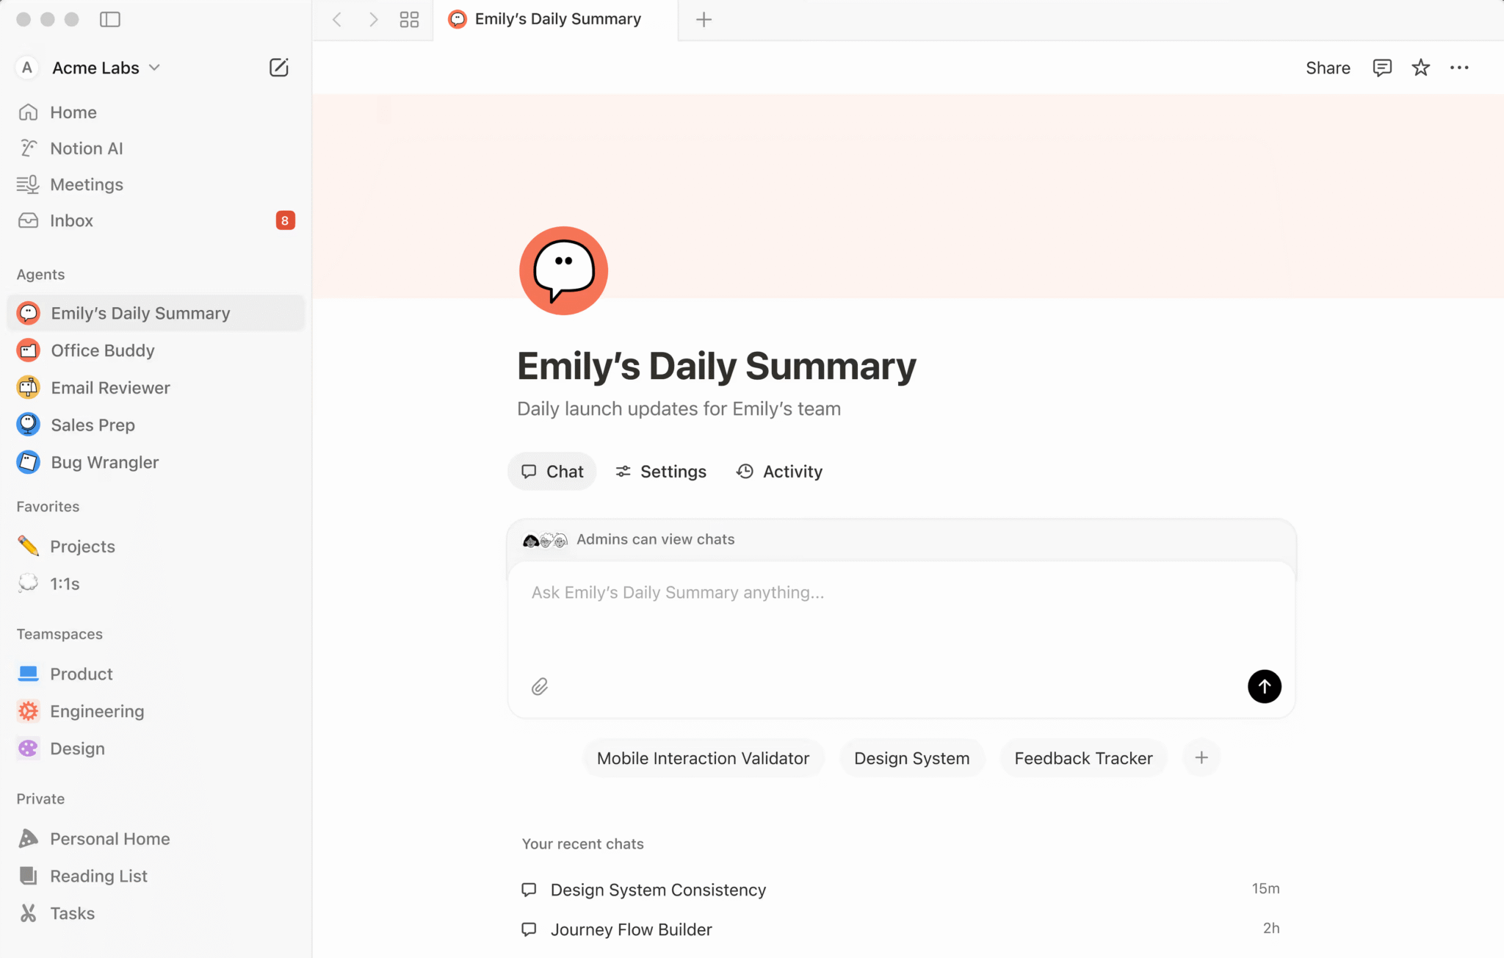Image resolution: width=1504 pixels, height=958 pixels.
Task: Toggle the sidebar visibility
Action: pos(110,19)
